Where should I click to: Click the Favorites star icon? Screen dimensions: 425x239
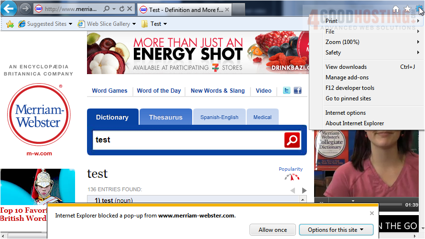tap(407, 9)
